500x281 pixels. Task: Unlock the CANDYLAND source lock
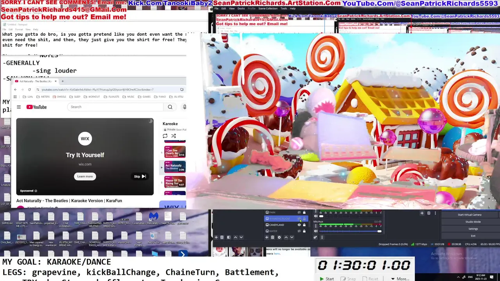coord(304,225)
